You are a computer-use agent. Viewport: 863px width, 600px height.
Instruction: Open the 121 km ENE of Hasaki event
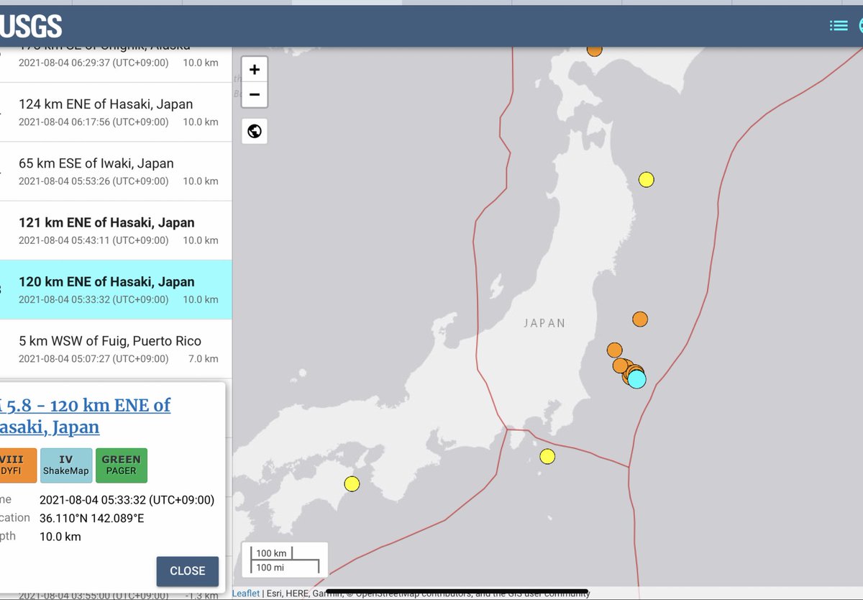[116, 230]
